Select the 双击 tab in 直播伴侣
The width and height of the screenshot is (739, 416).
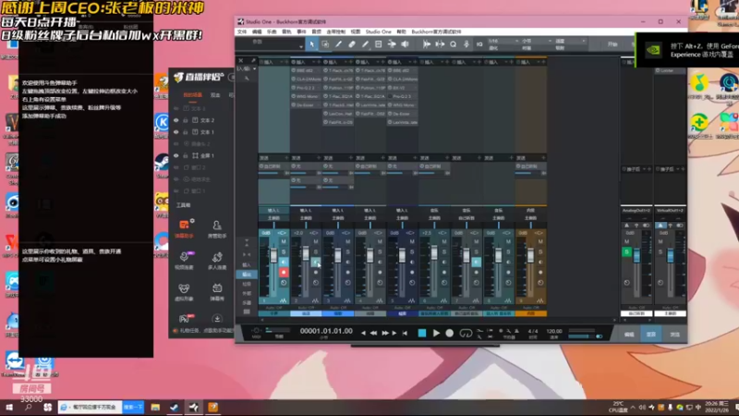pos(215,95)
